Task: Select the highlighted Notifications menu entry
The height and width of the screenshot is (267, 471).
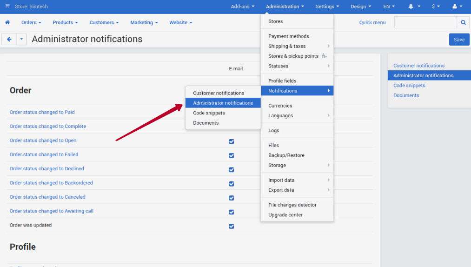Action: (x=297, y=91)
